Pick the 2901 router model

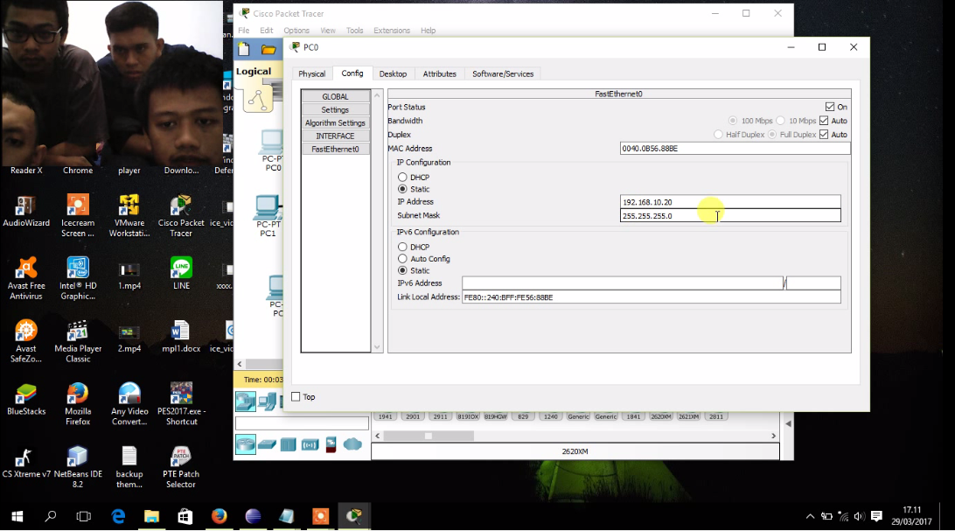click(413, 416)
